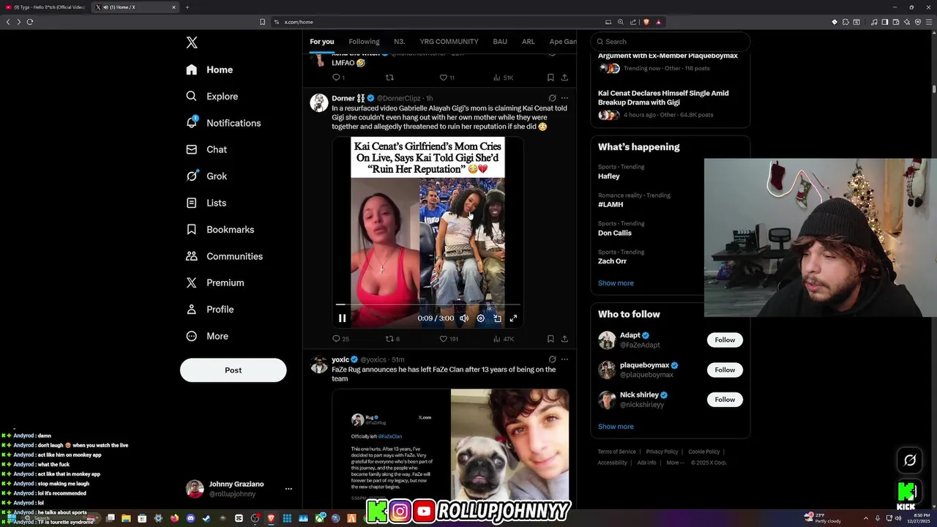Viewport: 937px width, 527px height.
Task: Pause the Dorner video
Action: click(342, 318)
